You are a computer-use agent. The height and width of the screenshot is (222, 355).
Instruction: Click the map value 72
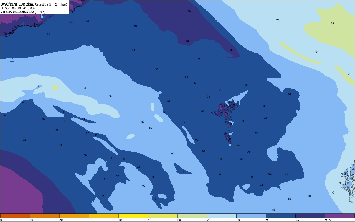point(349,74)
